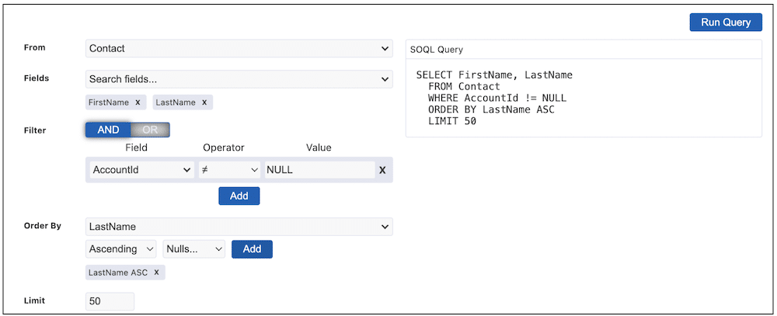The width and height of the screenshot is (777, 316).
Task: Click the Search fields text input
Action: coord(232,79)
